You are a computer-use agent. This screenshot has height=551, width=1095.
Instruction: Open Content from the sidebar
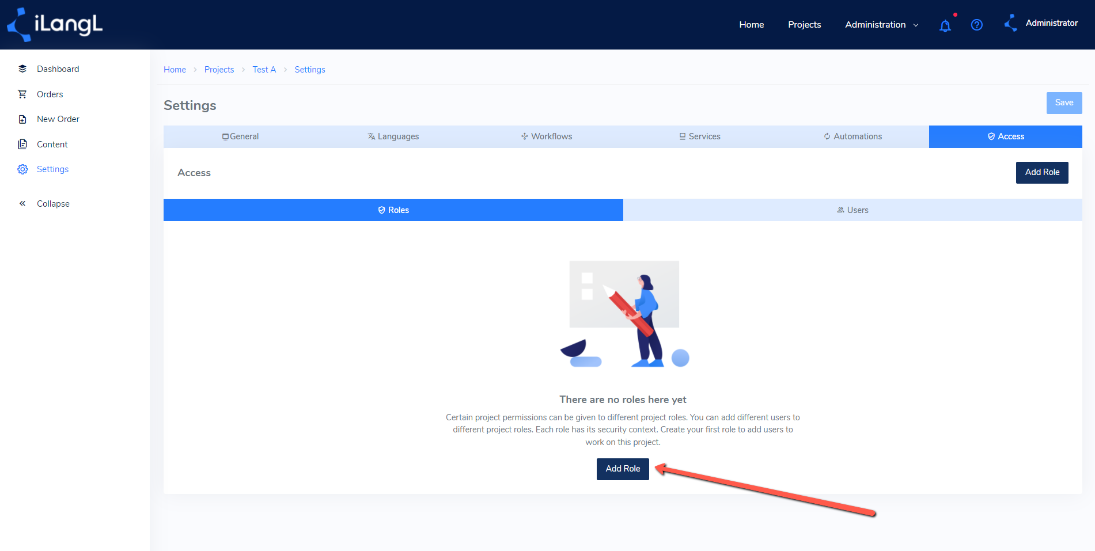click(x=52, y=145)
